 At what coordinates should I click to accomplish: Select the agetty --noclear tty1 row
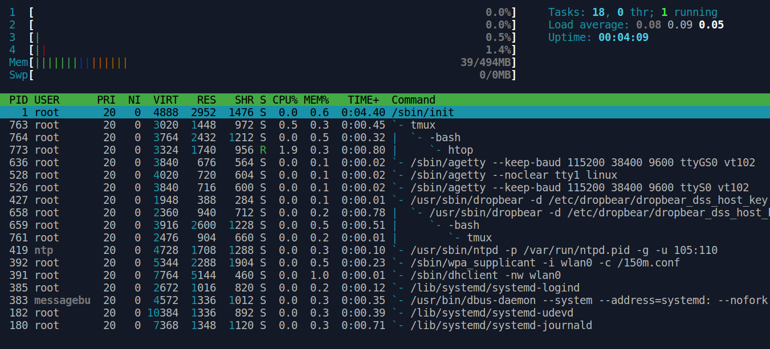(x=385, y=175)
